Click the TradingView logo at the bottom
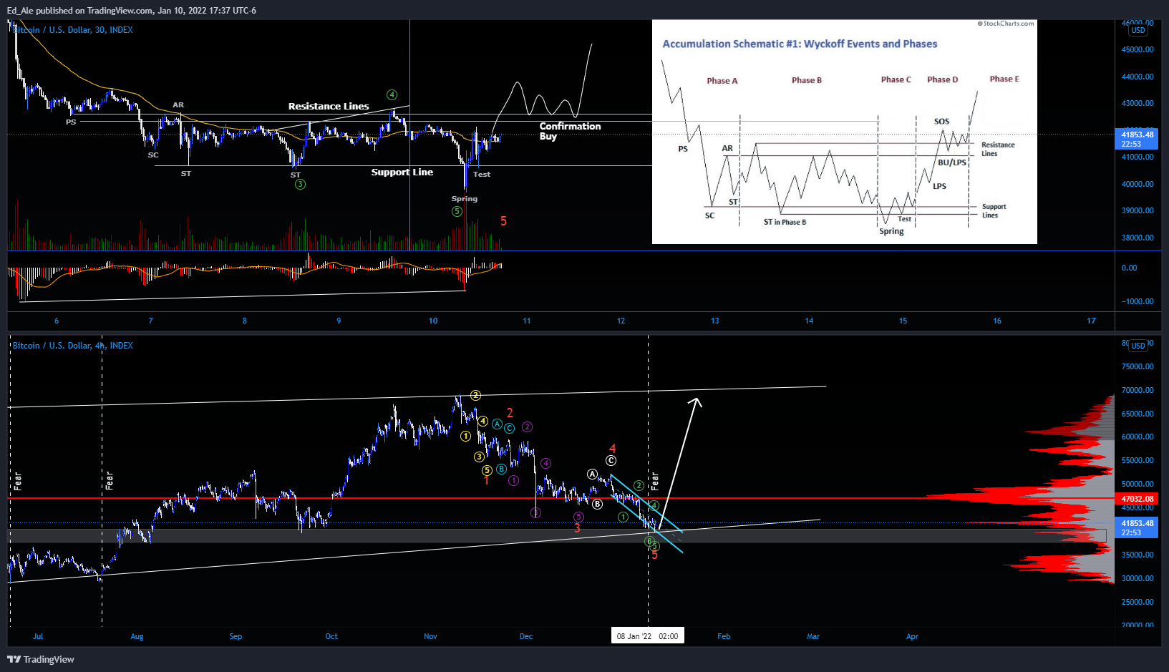1169x672 pixels. pyautogui.click(x=41, y=659)
